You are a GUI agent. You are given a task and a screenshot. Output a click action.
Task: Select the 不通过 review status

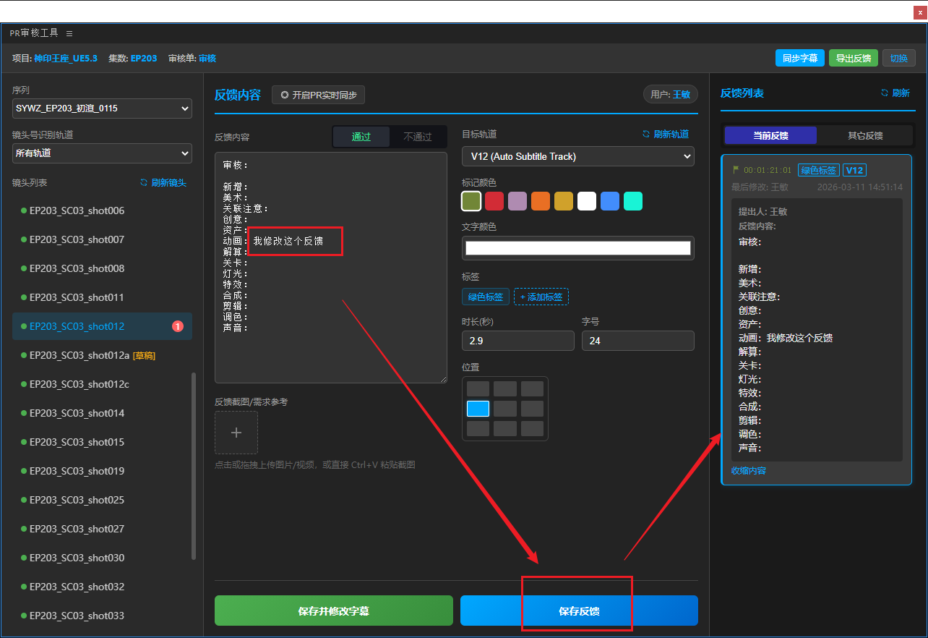[x=418, y=137]
